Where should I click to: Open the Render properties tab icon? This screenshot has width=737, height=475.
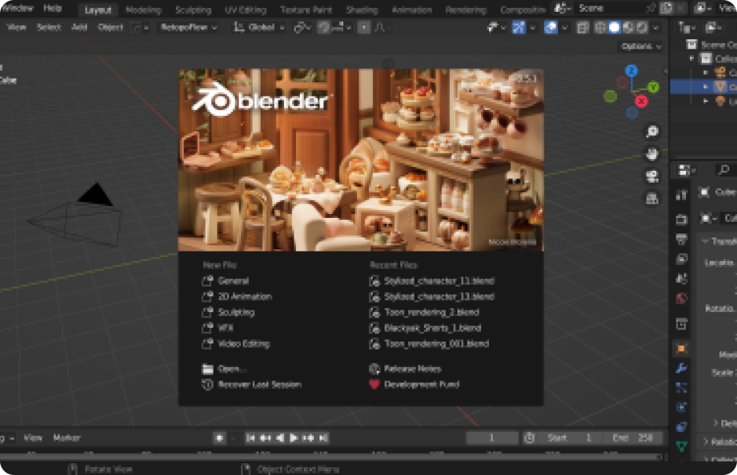point(681,219)
